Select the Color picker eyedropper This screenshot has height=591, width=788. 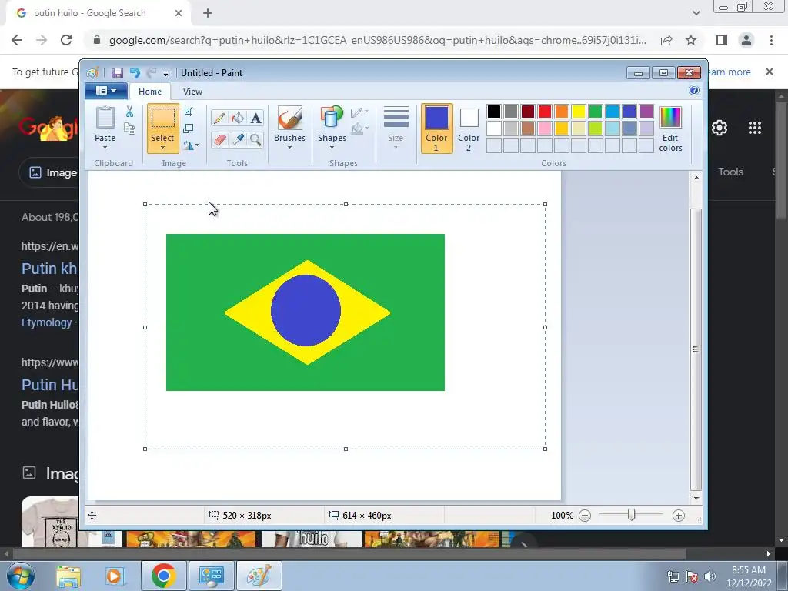(x=237, y=139)
